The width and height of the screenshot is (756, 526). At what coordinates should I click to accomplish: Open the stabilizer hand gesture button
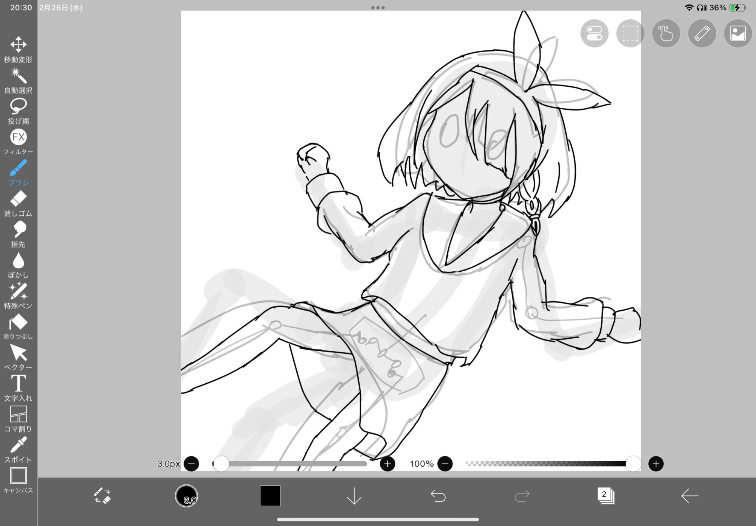pos(666,33)
